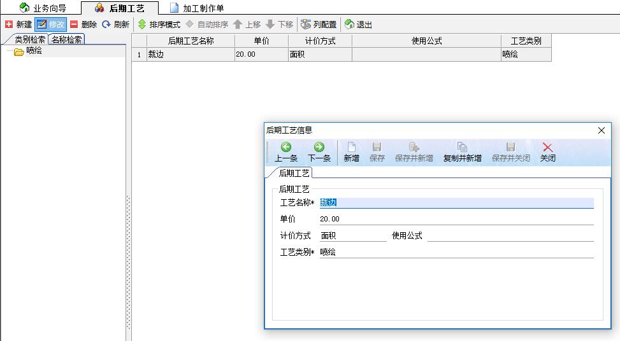
Task: Click 喷绘 cell in 工艺类别 column
Action: click(526, 55)
